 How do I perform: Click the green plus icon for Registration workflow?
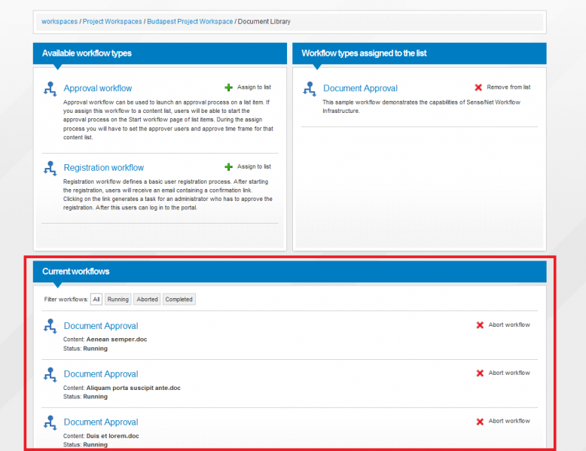point(228,166)
